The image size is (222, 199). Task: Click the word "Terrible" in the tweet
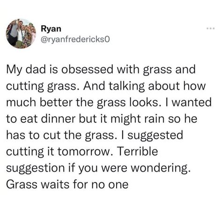pos(137,151)
